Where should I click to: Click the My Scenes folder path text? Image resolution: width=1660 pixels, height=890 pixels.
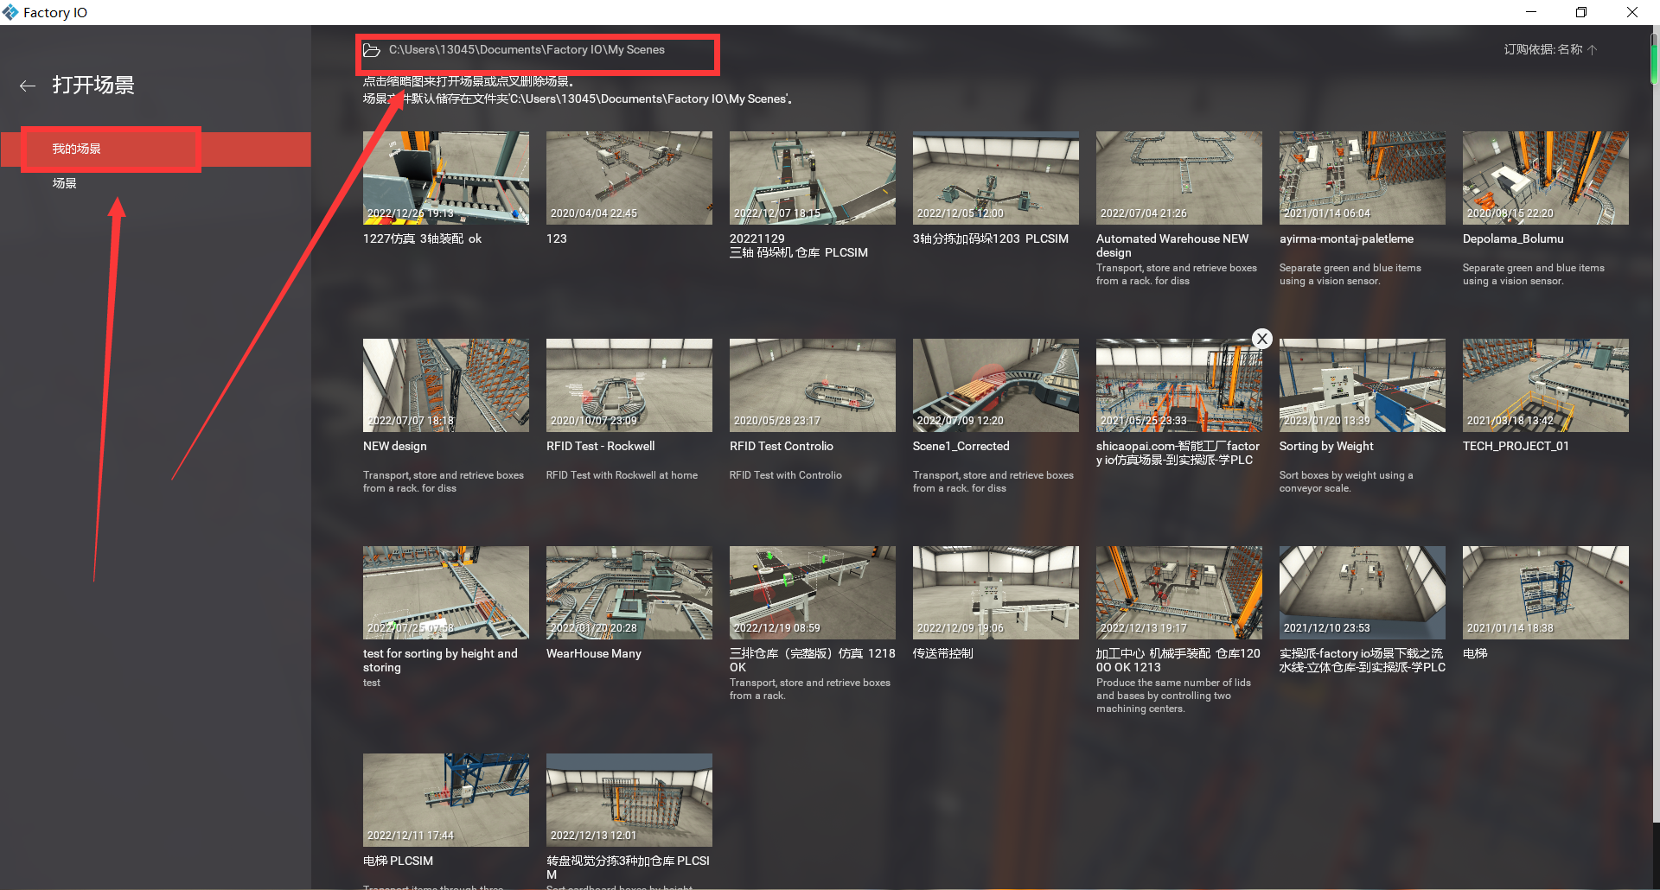click(527, 50)
